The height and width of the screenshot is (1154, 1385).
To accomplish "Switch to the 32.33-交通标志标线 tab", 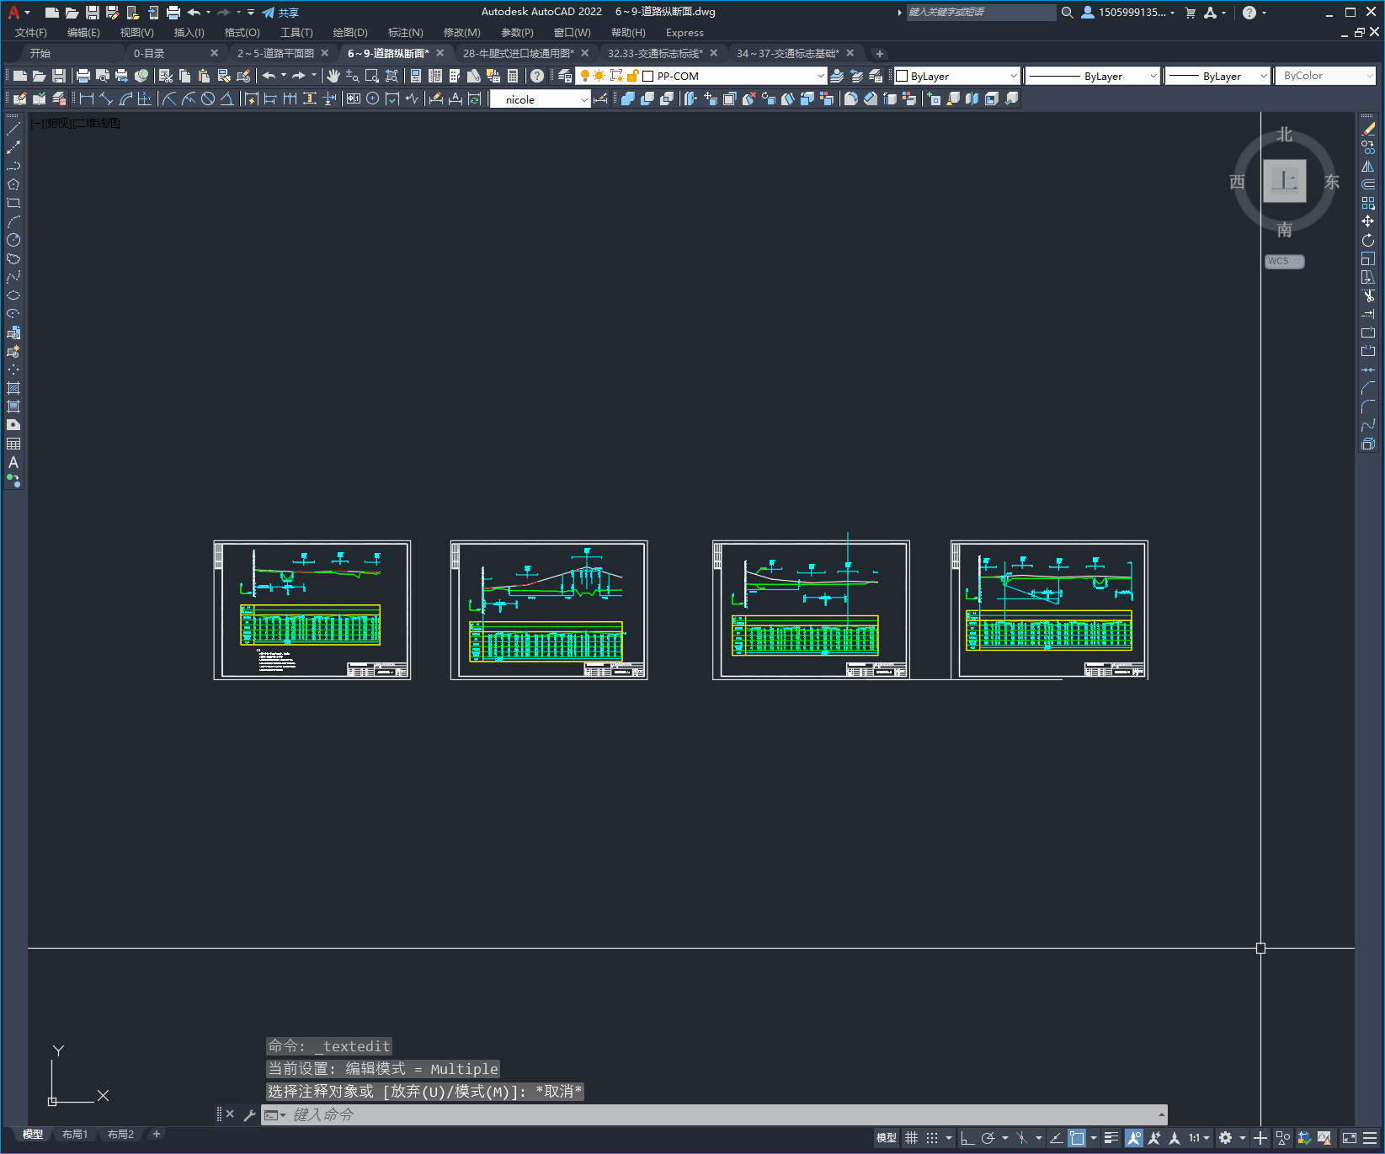I will (x=655, y=53).
